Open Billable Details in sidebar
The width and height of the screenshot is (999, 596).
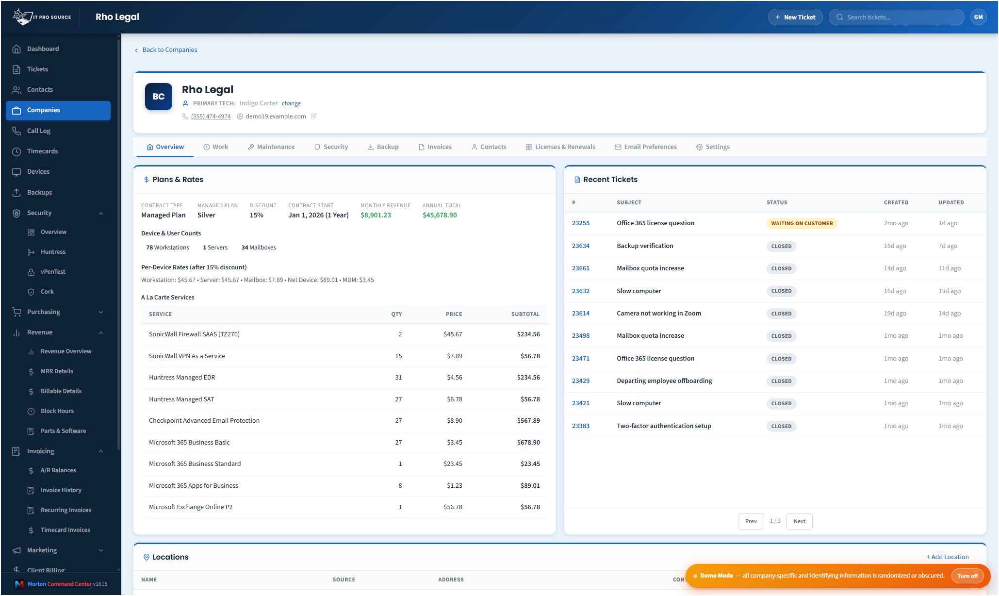[60, 391]
